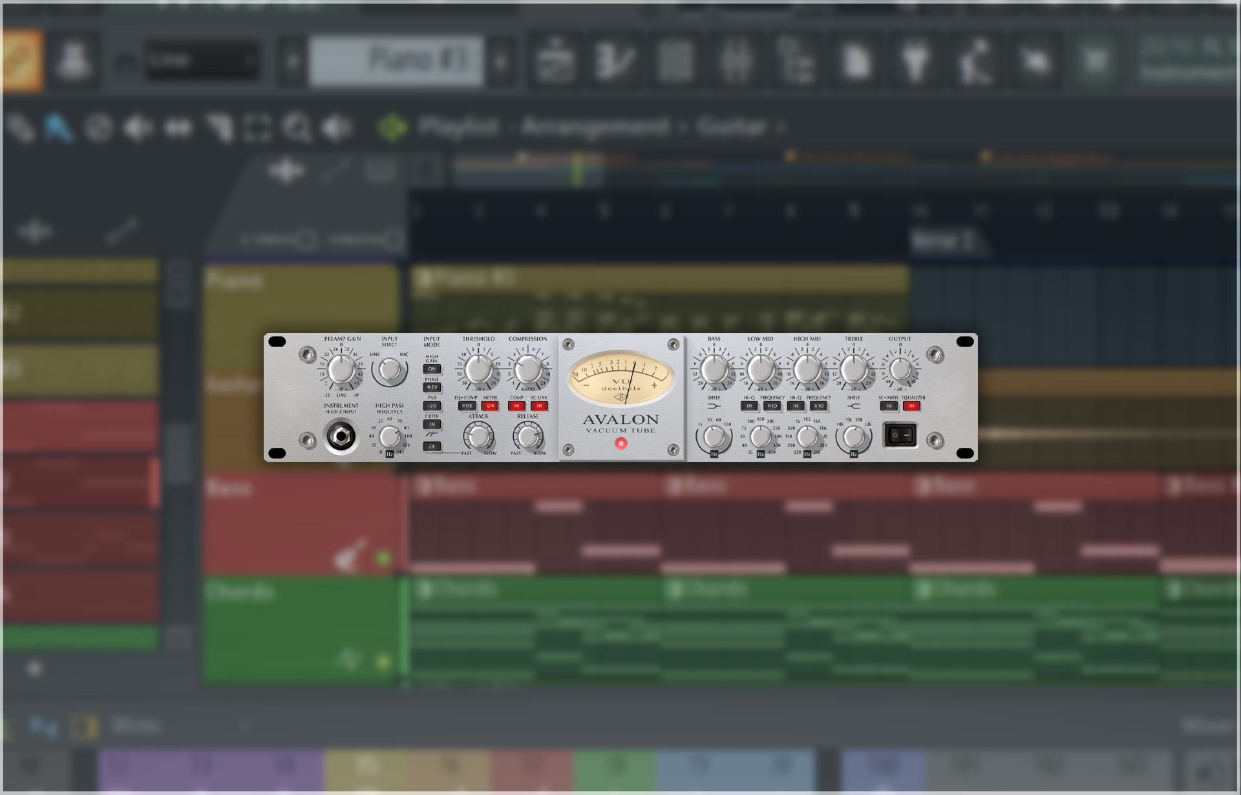The width and height of the screenshot is (1241, 795).
Task: Turn the Input Select Line/Mic knob
Action: coord(389,370)
